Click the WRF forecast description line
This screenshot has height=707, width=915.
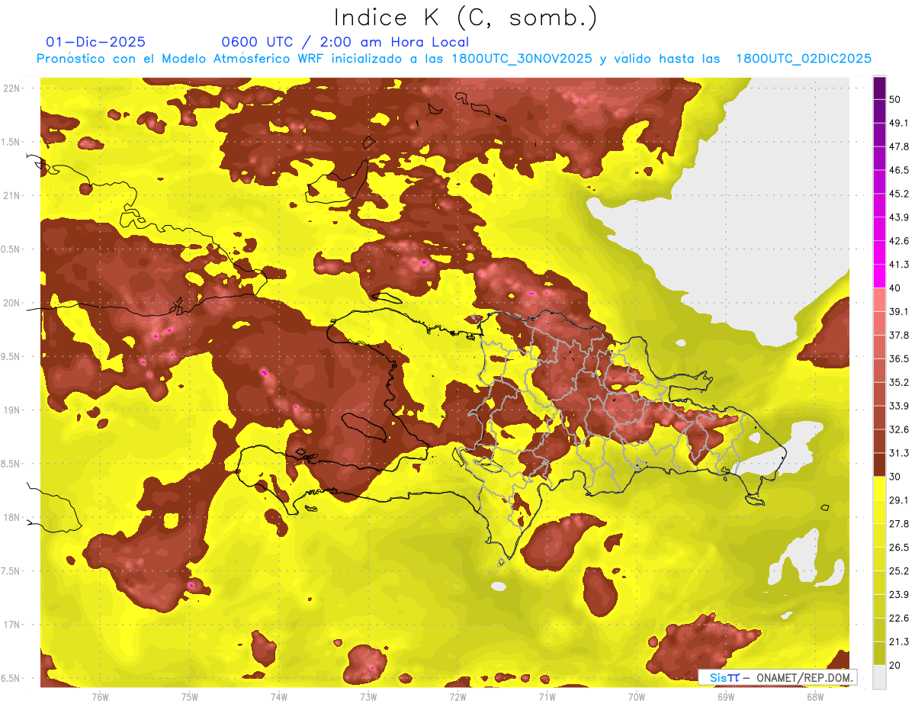454,59
